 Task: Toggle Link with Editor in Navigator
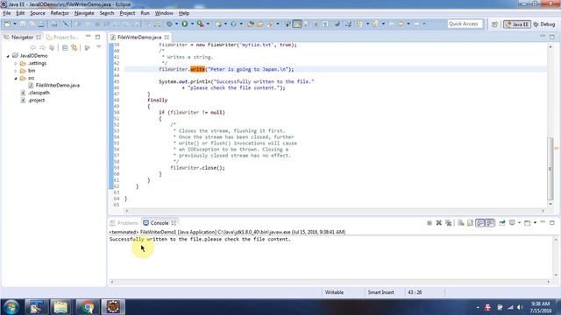pyautogui.click(x=75, y=47)
